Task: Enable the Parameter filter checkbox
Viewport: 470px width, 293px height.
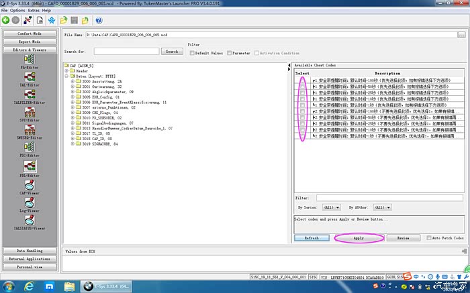Action: tap(229, 53)
